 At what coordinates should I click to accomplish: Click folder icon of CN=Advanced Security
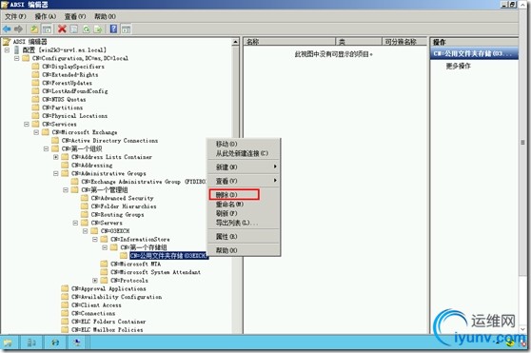coord(85,198)
